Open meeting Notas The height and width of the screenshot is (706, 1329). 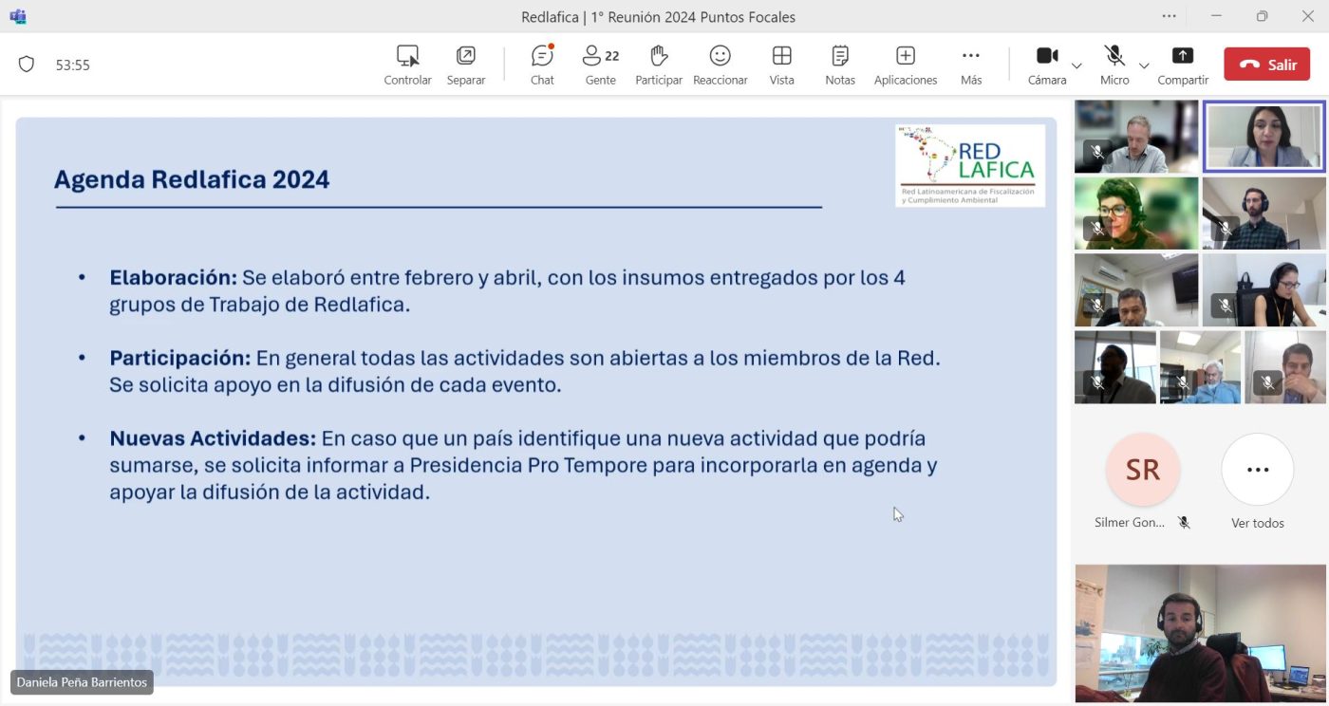839,65
